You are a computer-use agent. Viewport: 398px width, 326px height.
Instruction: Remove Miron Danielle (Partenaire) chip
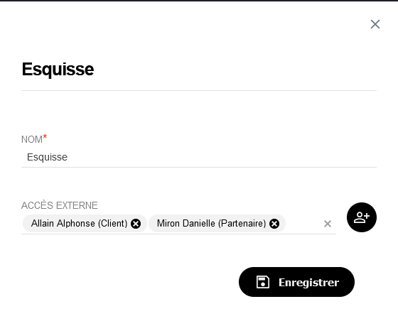tap(274, 224)
